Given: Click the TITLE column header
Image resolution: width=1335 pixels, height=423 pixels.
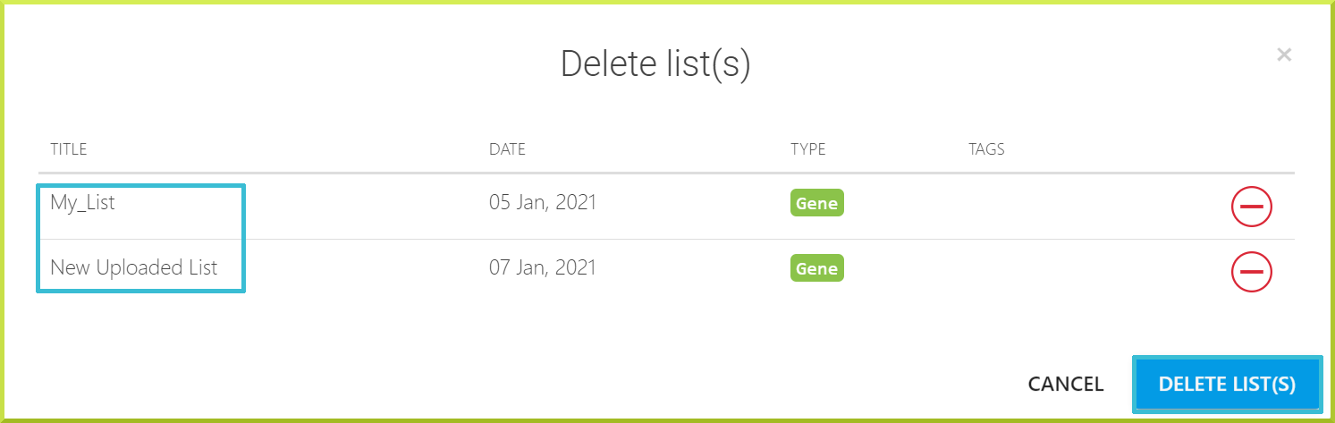Looking at the screenshot, I should [68, 149].
